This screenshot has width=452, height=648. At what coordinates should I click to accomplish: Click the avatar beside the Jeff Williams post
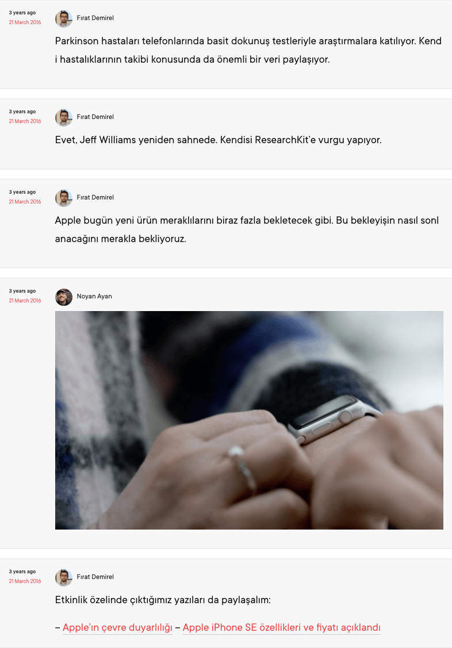[64, 118]
